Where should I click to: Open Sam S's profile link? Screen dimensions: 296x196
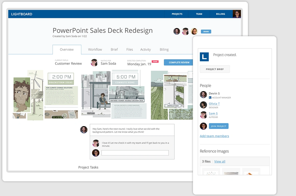(x=213, y=113)
